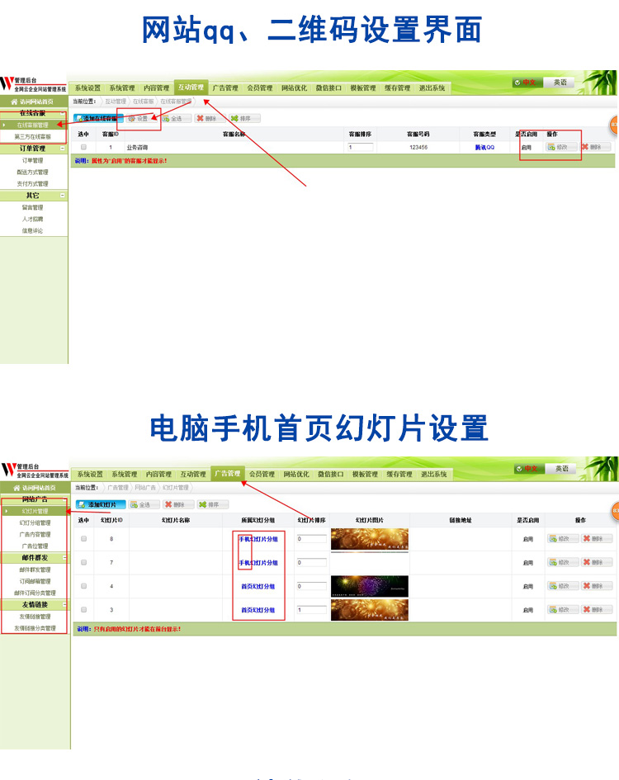Click sort order input for slide ID 3
This screenshot has height=780, width=619.
pos(311,610)
